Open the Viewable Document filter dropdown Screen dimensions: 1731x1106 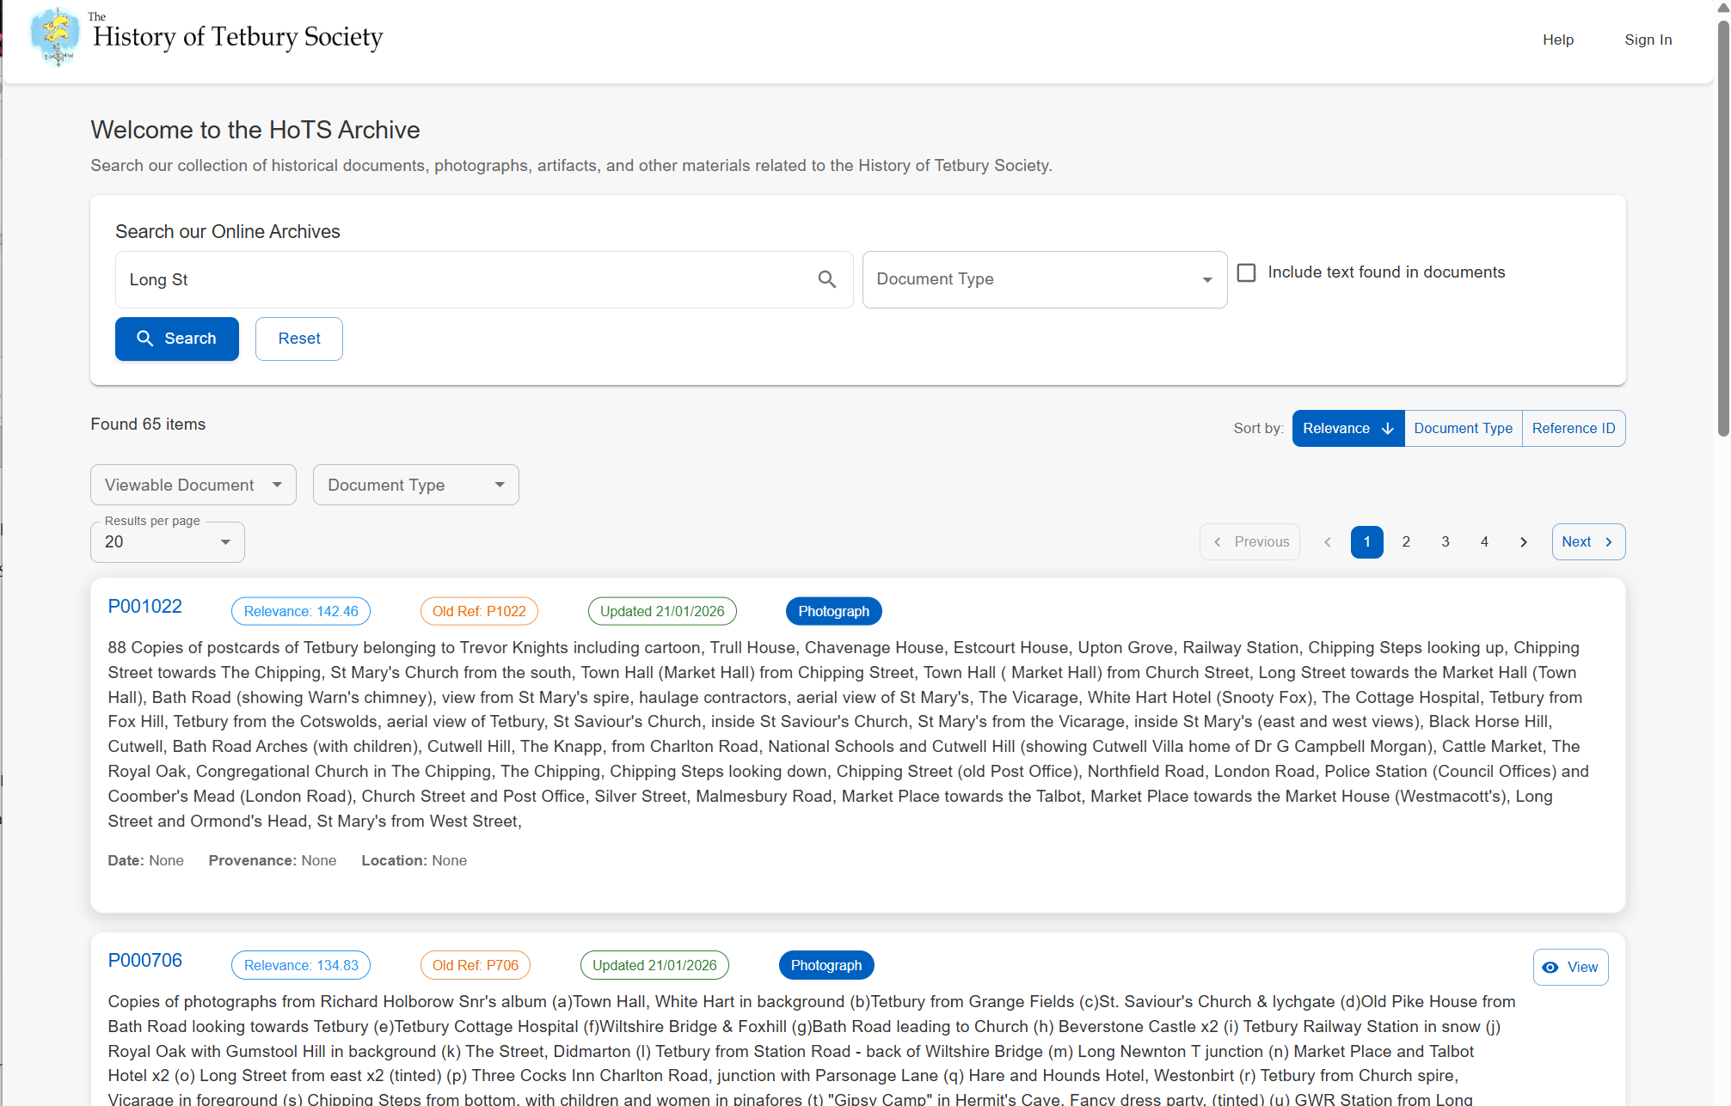(277, 485)
